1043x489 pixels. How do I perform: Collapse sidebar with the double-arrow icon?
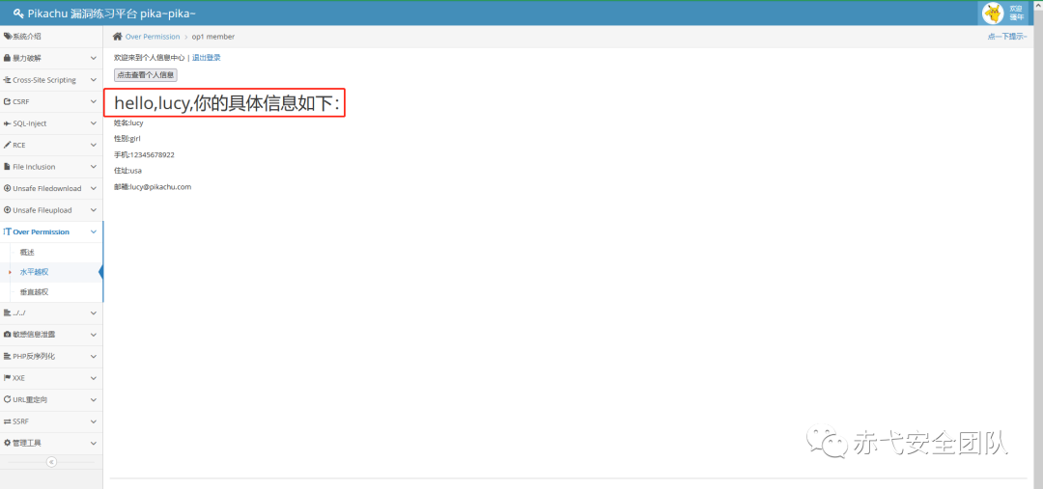click(x=51, y=462)
